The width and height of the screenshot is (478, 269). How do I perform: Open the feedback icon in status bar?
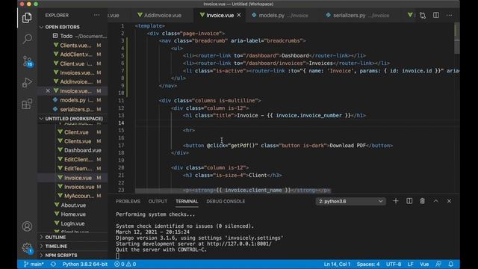(x=438, y=264)
